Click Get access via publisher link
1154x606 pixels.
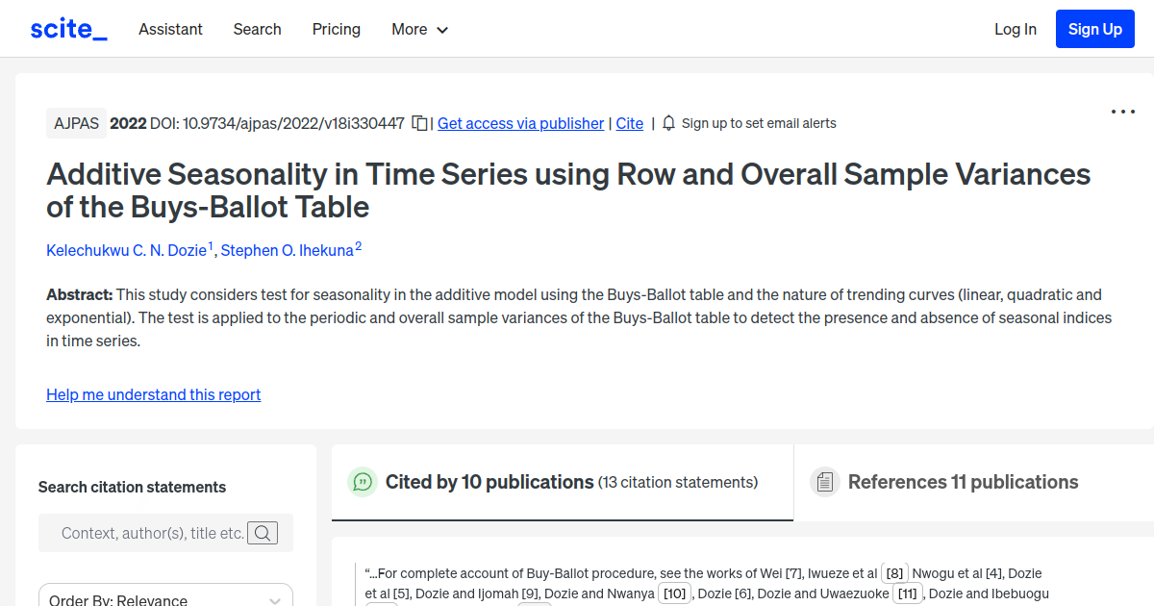(520, 123)
